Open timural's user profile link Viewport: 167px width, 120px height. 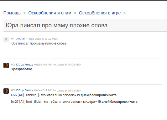pos(20,39)
